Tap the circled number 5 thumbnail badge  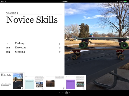(43, 88)
